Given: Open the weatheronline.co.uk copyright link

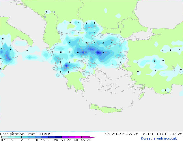Looking at the screenshot, I should point(158,138).
